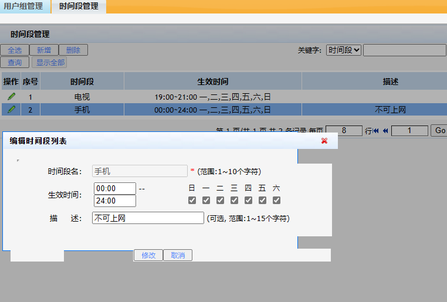Click the start time field 00:00
Viewport: 447px width, 302px height.
[x=115, y=189]
